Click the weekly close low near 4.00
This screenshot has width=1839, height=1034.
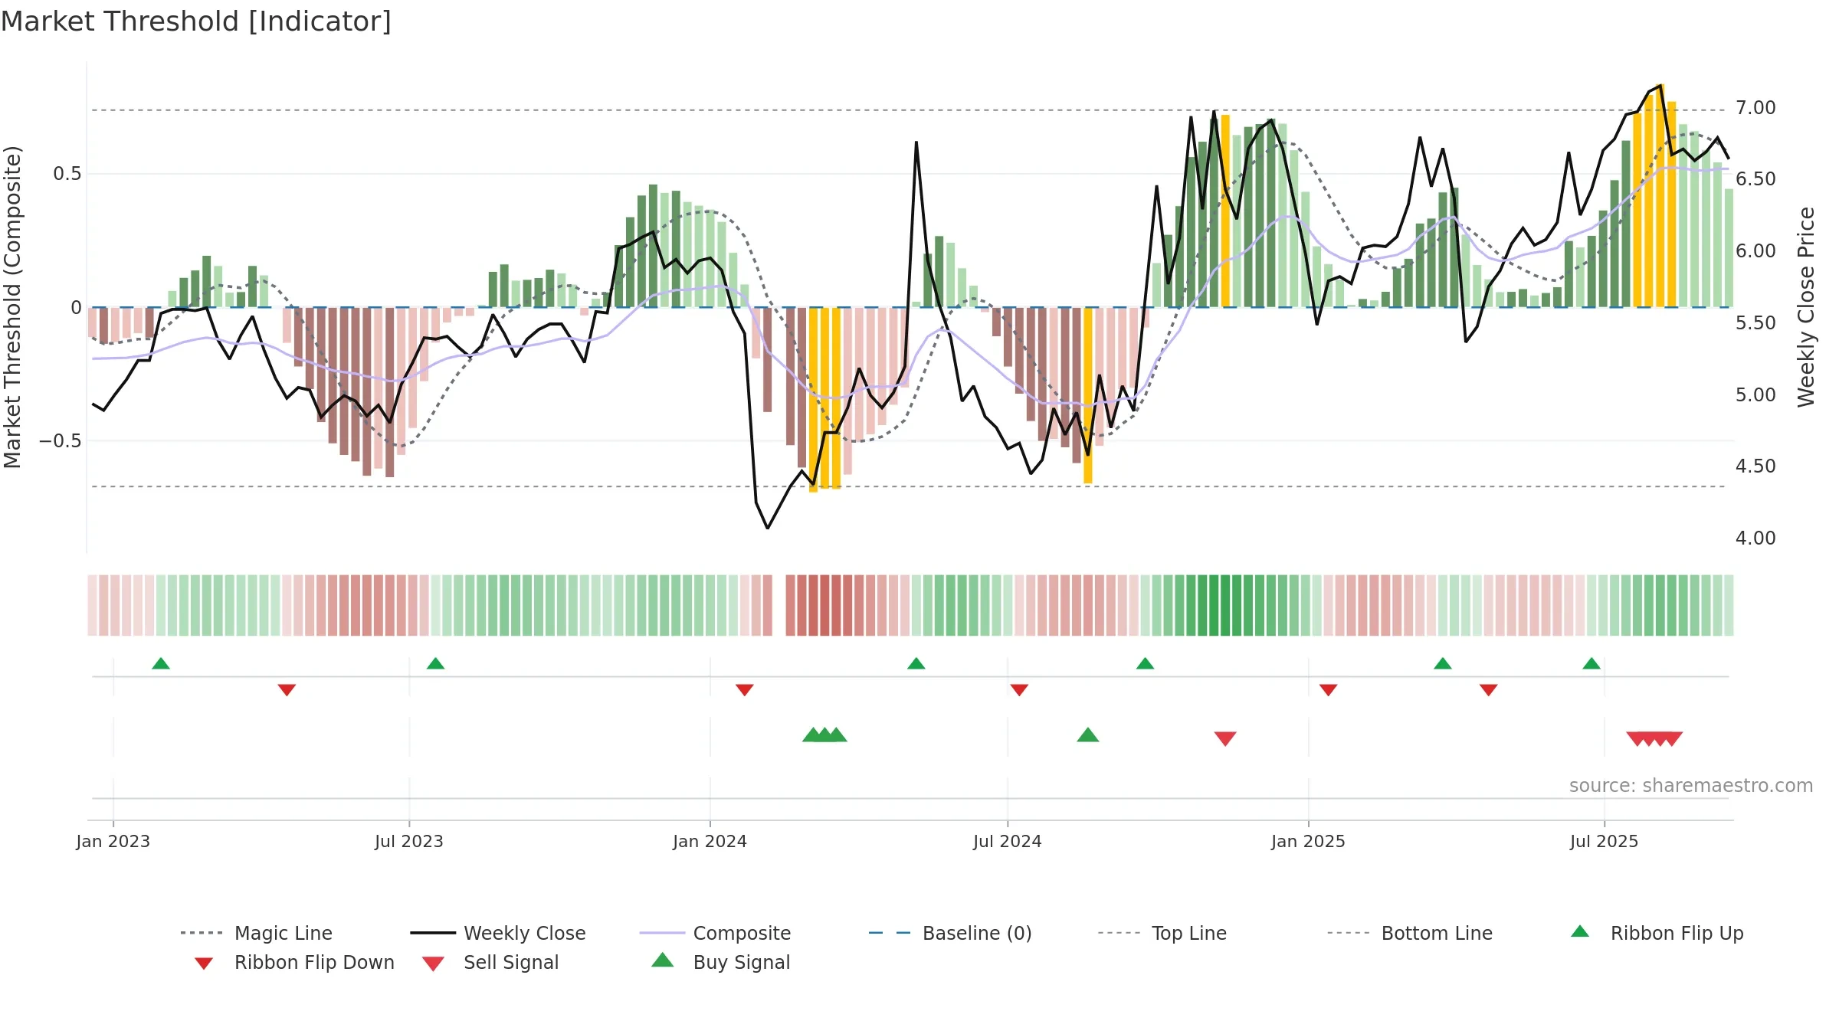click(768, 528)
